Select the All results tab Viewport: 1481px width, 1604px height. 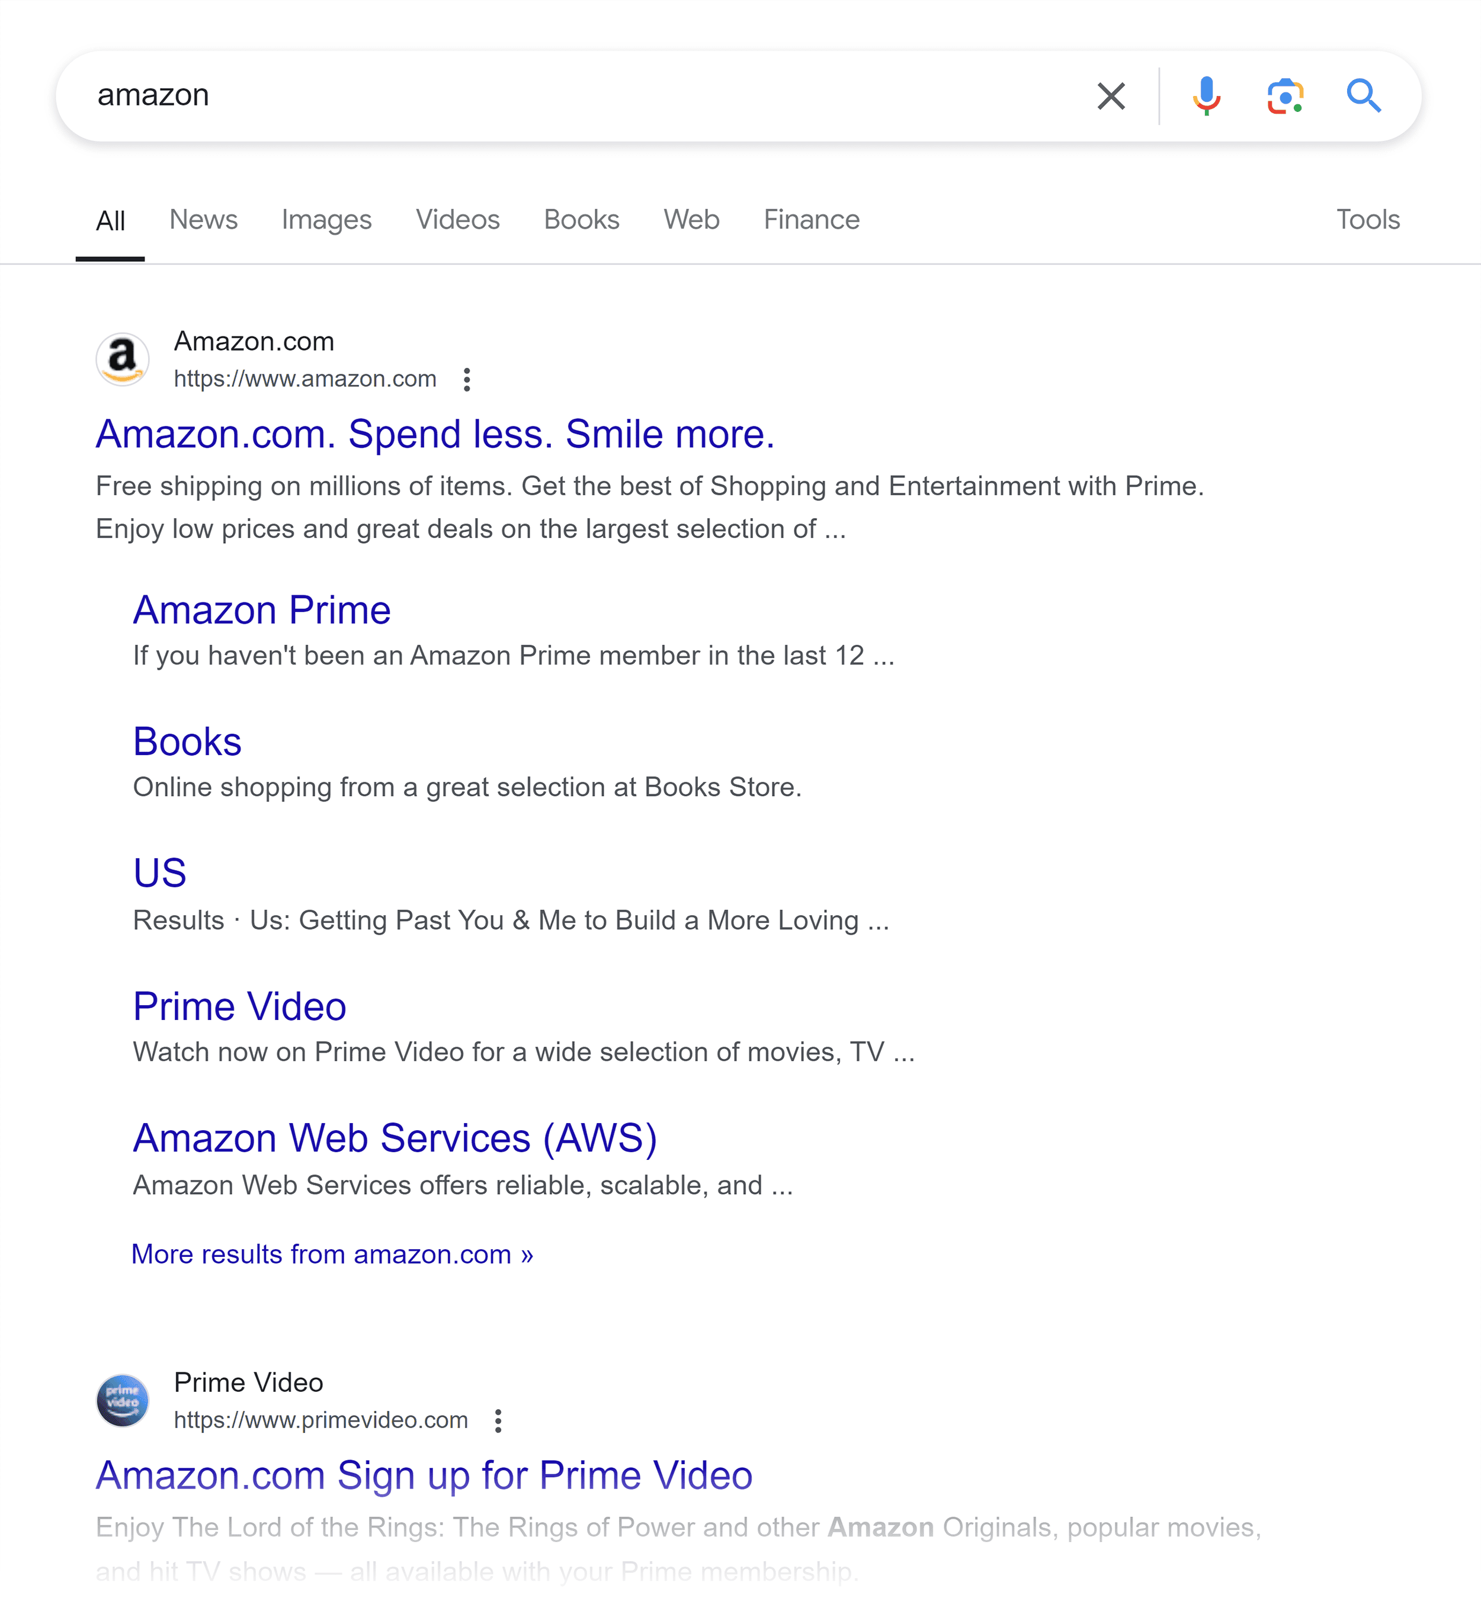coord(111,220)
